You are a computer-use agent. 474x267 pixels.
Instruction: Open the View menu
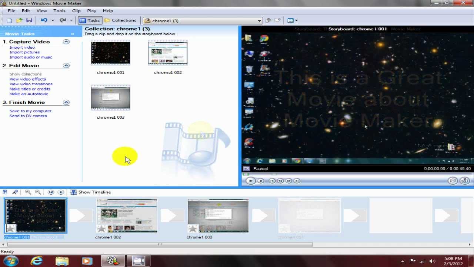pos(42,11)
